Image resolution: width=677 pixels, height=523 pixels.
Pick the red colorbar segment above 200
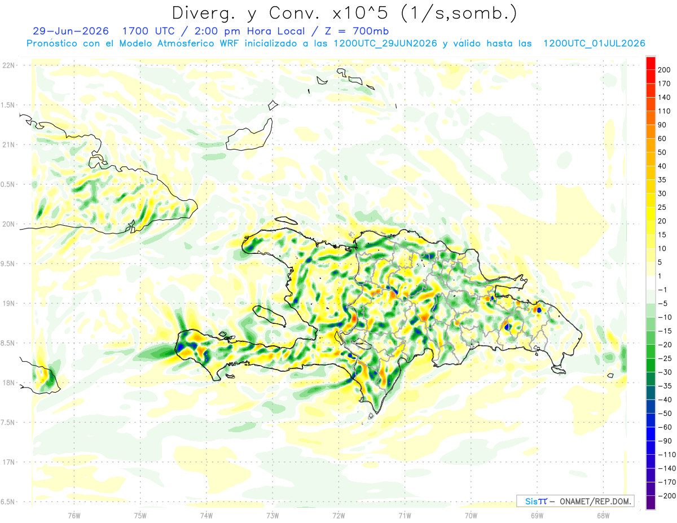pos(651,63)
